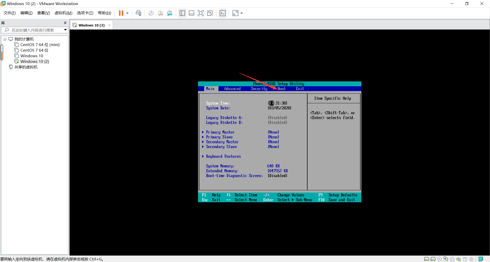Viewport: 490px width, 262px height.
Task: Click the VMware Workstation title bar icon
Action: [x=3, y=4]
